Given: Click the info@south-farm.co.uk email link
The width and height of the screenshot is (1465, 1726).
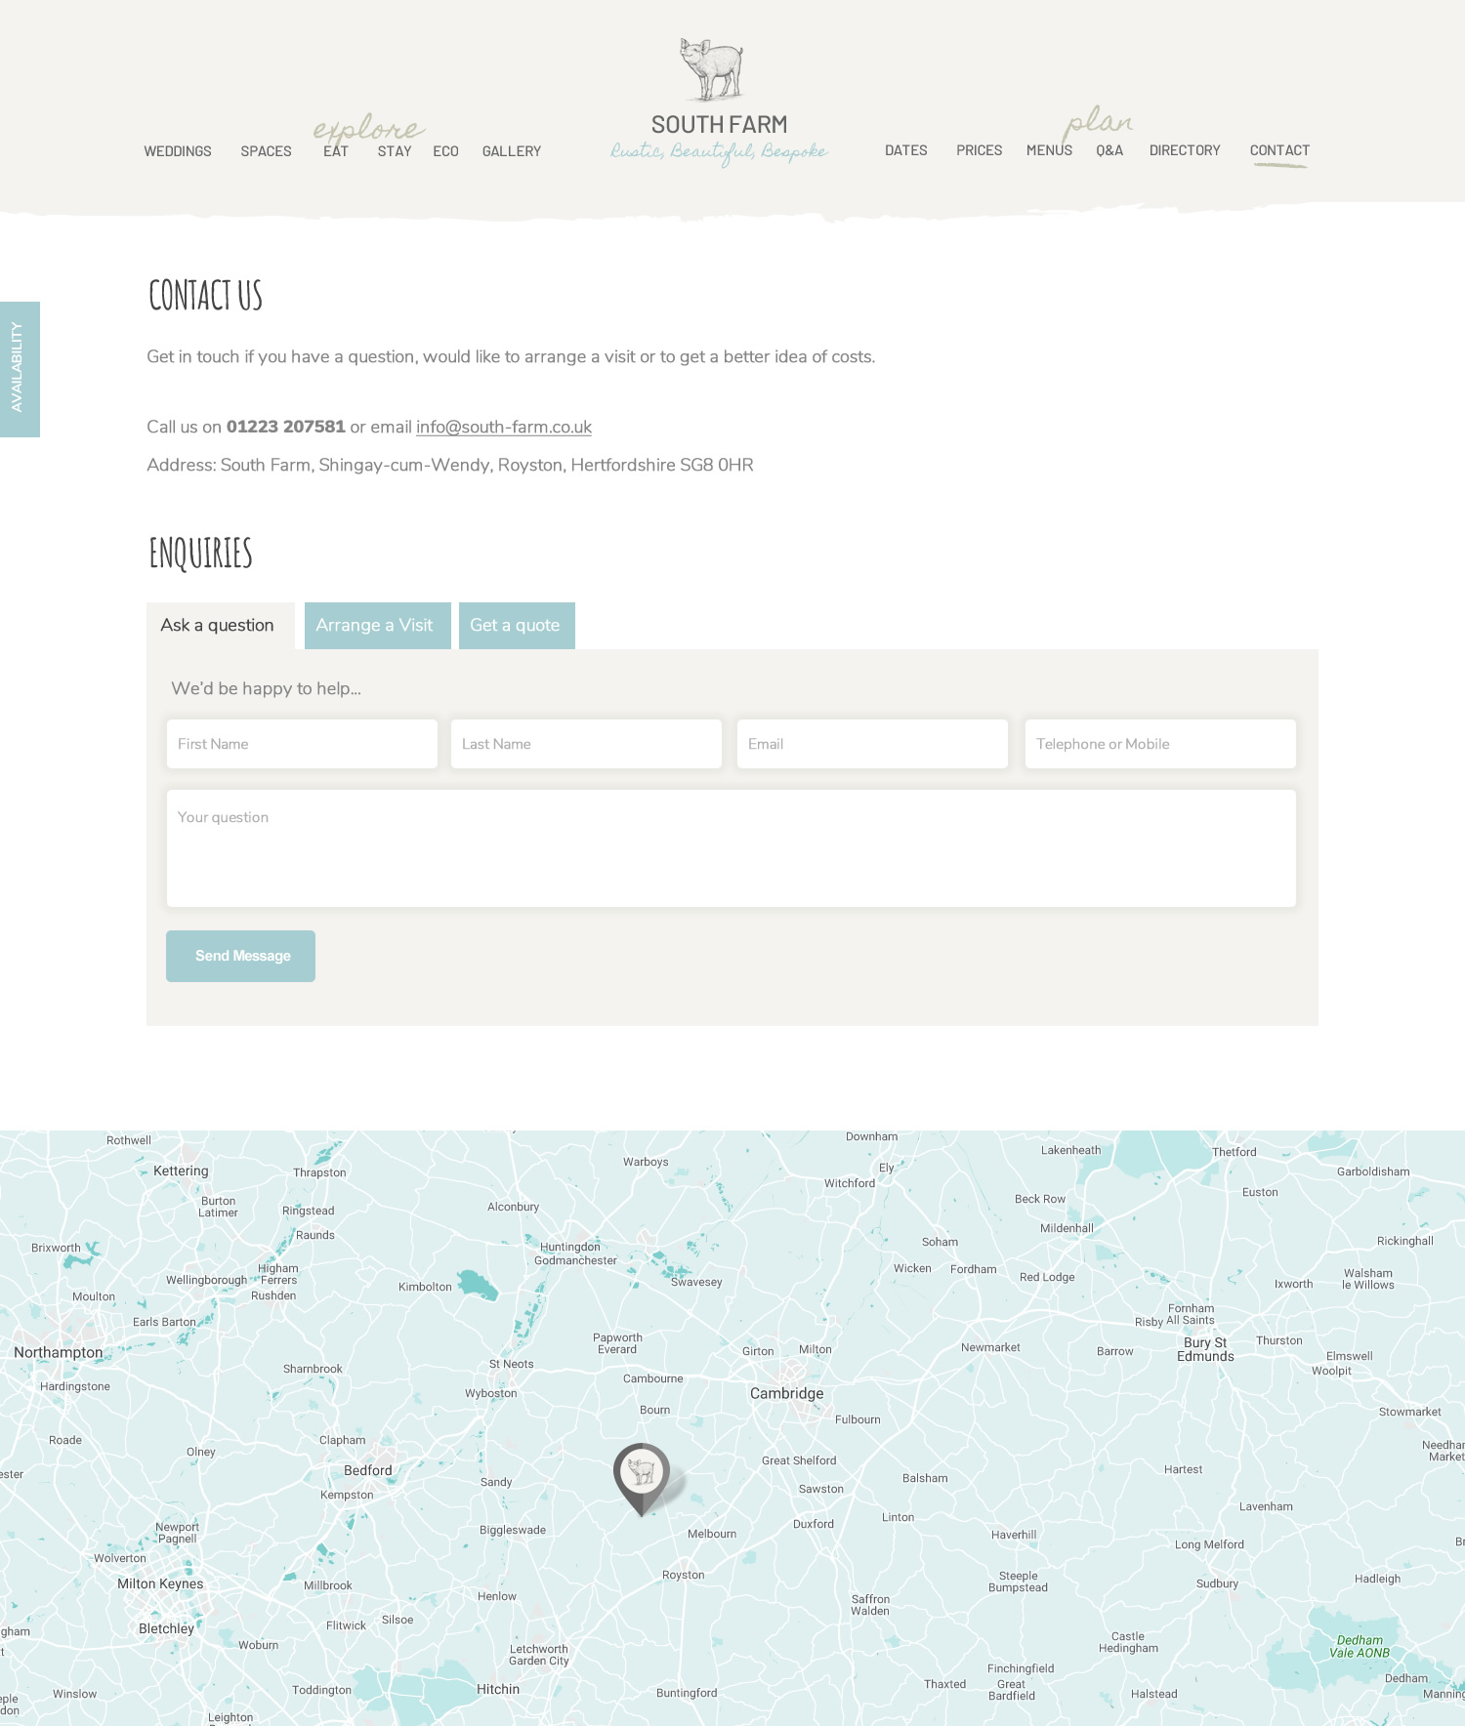Looking at the screenshot, I should (504, 428).
